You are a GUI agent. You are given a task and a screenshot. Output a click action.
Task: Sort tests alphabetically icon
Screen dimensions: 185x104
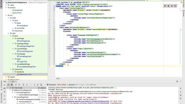16,85
